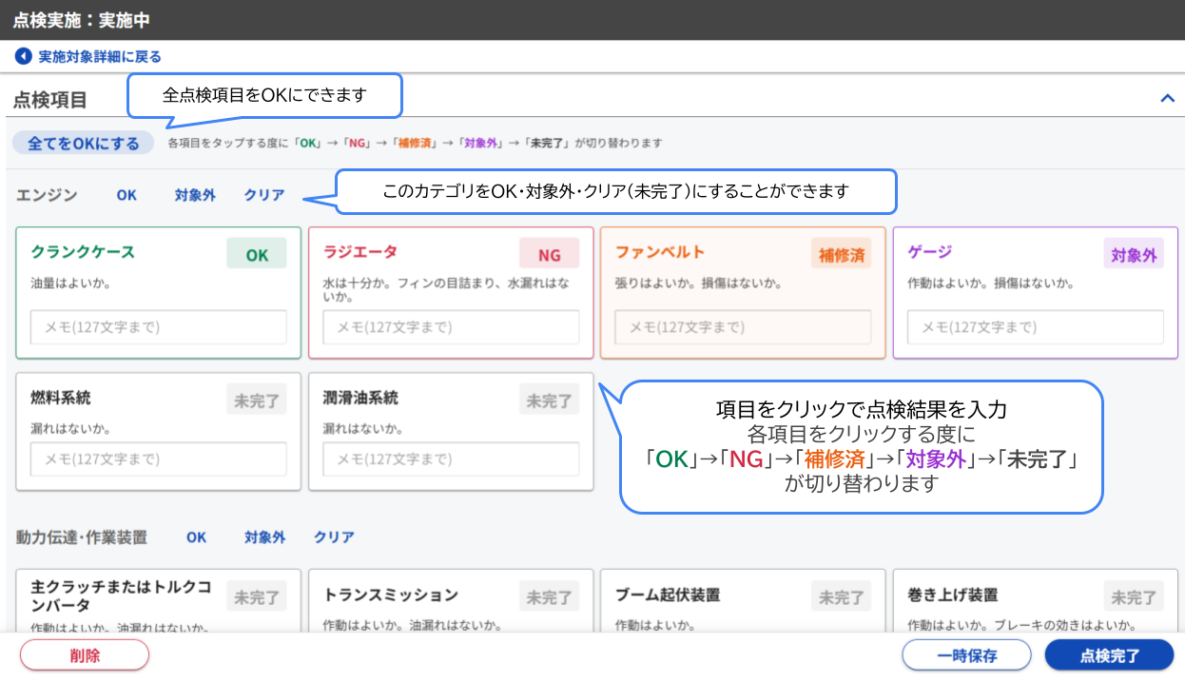1185x683 pixels.
Task: Click the 一時保存 button
Action: (x=966, y=655)
